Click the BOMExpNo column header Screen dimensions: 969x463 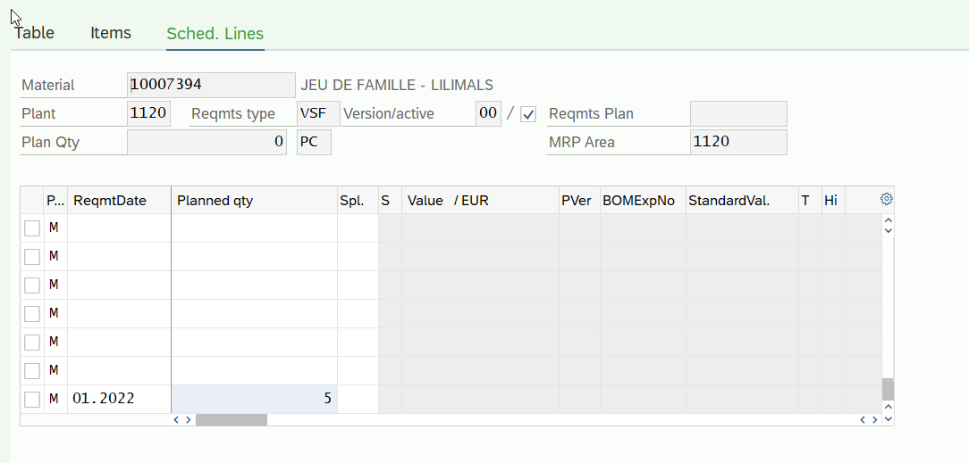643,201
